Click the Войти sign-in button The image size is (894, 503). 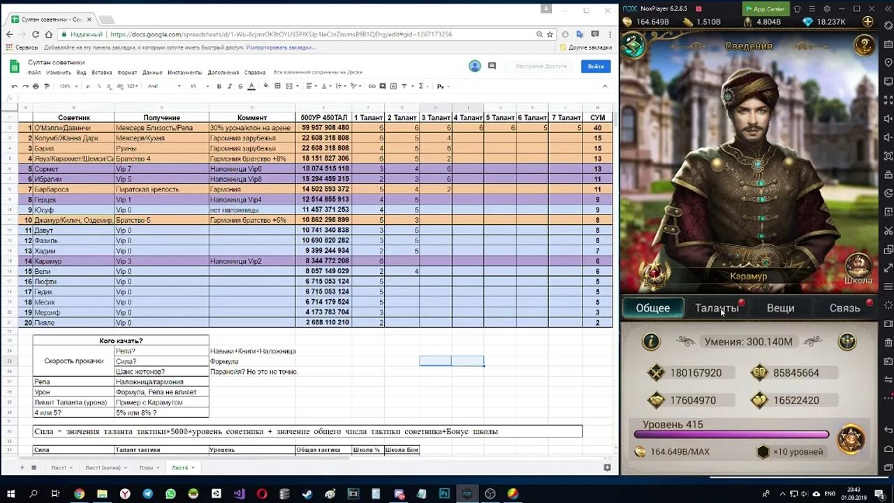[x=596, y=66]
